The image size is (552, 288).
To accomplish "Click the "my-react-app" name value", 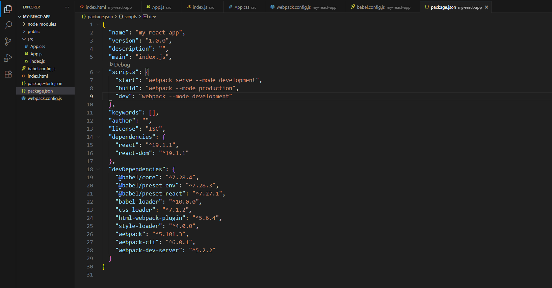I will click(x=159, y=32).
